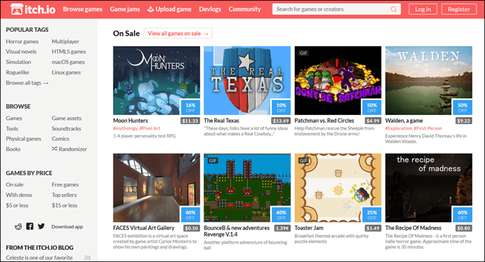Open Upload game in top navigation
Screen dimensions: 485x262
(169, 9)
